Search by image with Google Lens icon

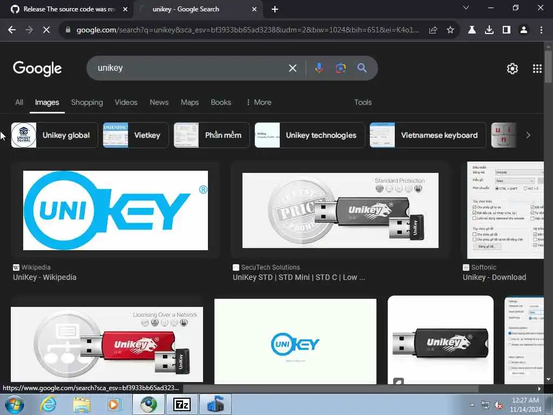(340, 68)
